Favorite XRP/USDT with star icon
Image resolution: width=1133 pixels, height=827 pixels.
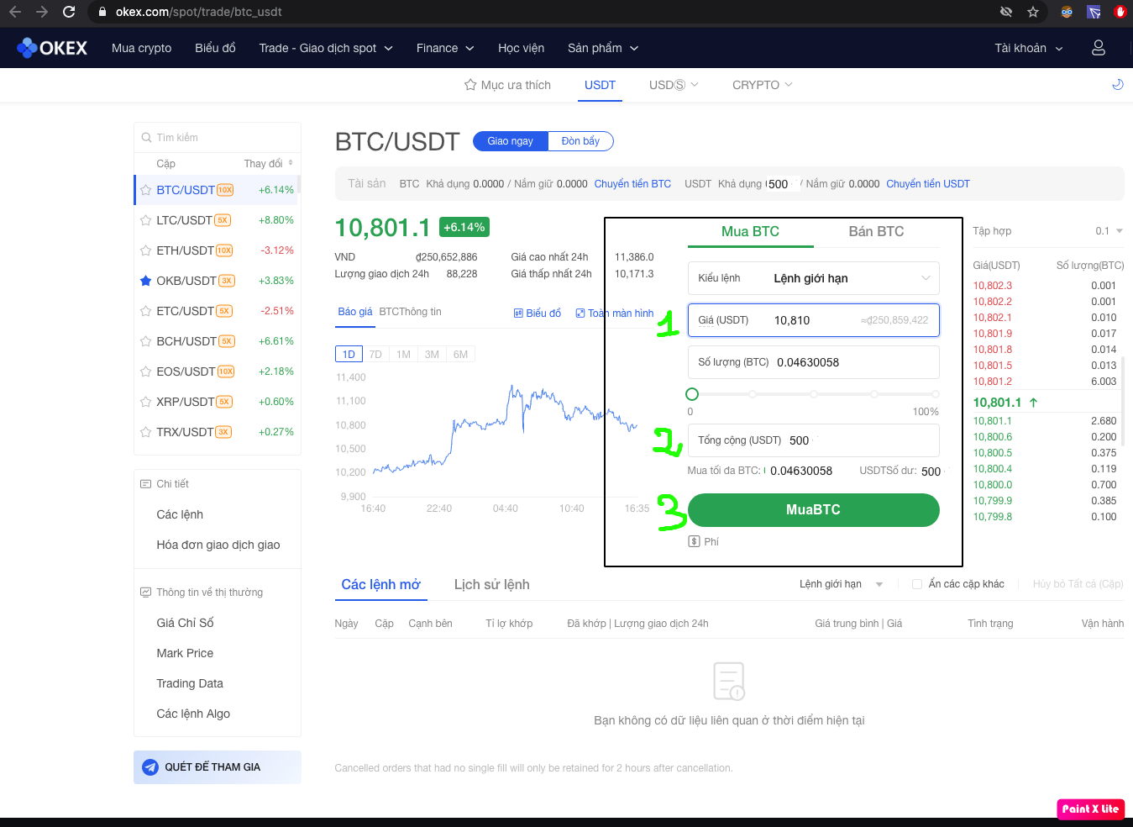(x=146, y=402)
